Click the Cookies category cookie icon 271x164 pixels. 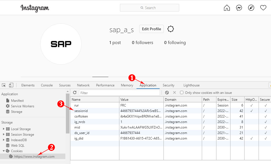8,151
